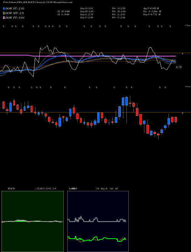The height and width of the screenshot is (252, 191).
Task: Click the 'Day L: 2.73' value
Action: [86, 15]
